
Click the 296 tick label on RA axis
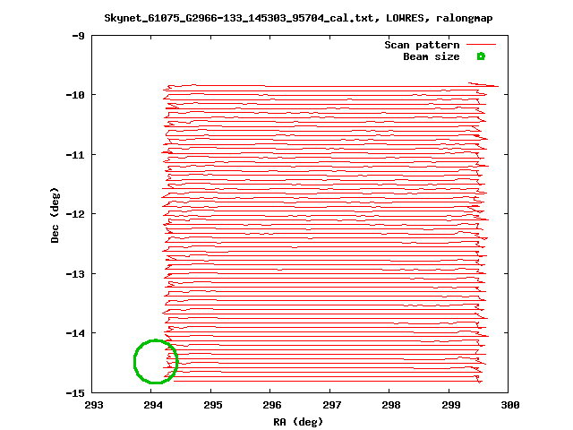pos(271,405)
